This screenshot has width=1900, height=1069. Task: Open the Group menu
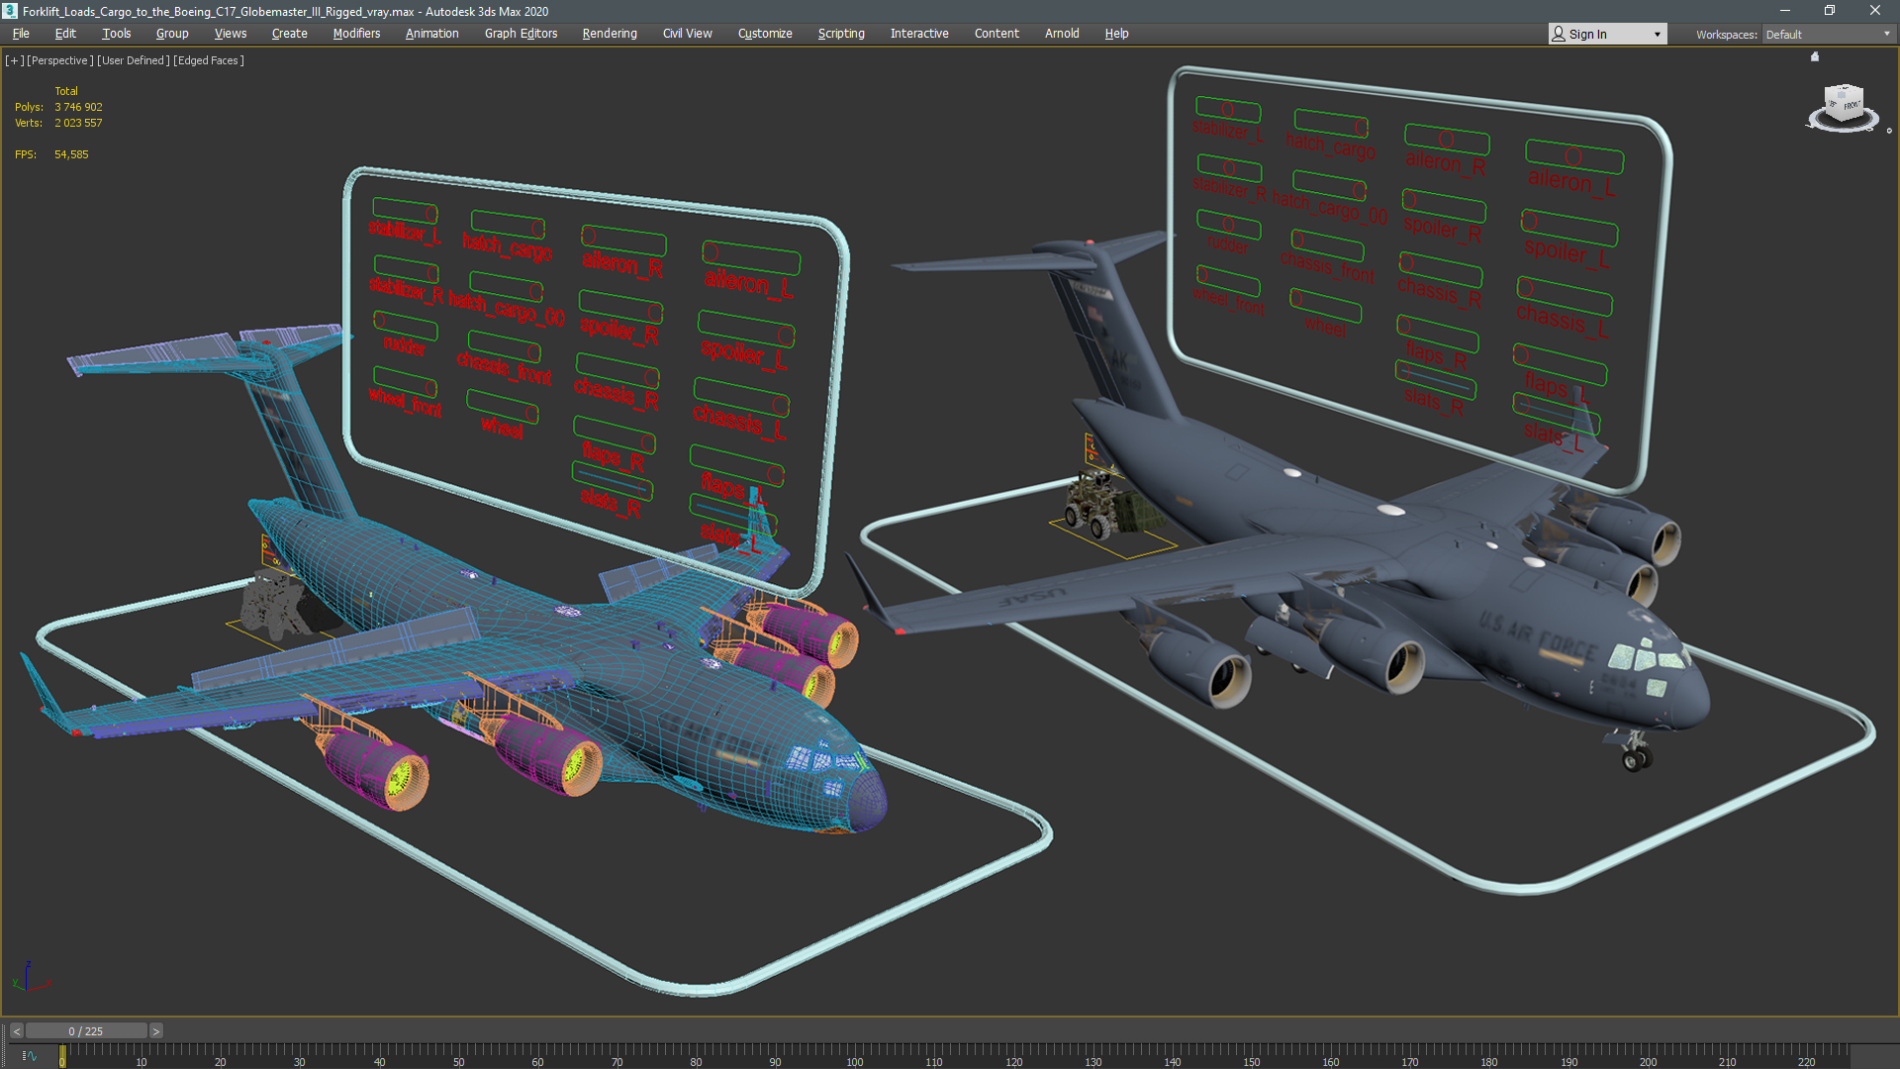point(172,34)
